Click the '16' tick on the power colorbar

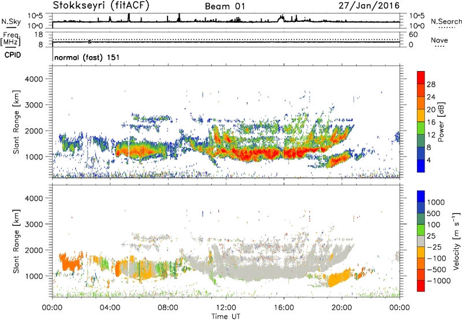click(x=431, y=122)
